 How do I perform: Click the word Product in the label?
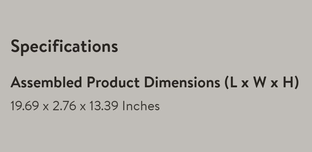click(113, 82)
